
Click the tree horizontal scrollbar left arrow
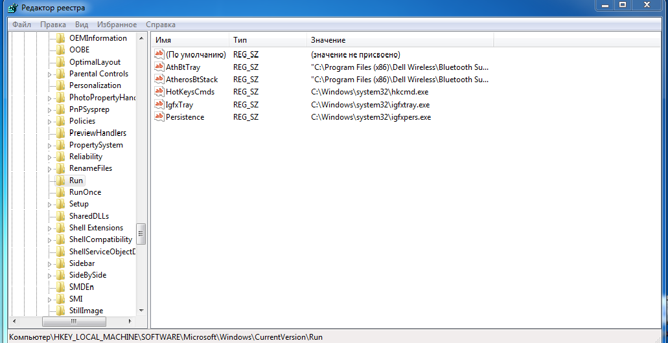[14, 321]
